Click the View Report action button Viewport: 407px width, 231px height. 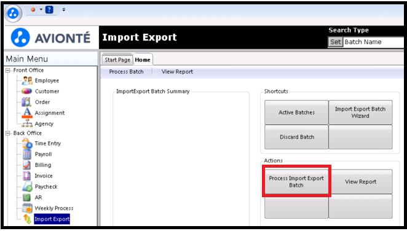pos(360,181)
